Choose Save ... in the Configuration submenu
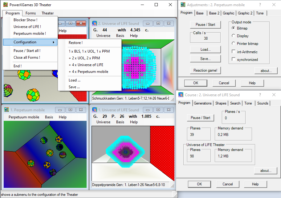 (x=90, y=87)
